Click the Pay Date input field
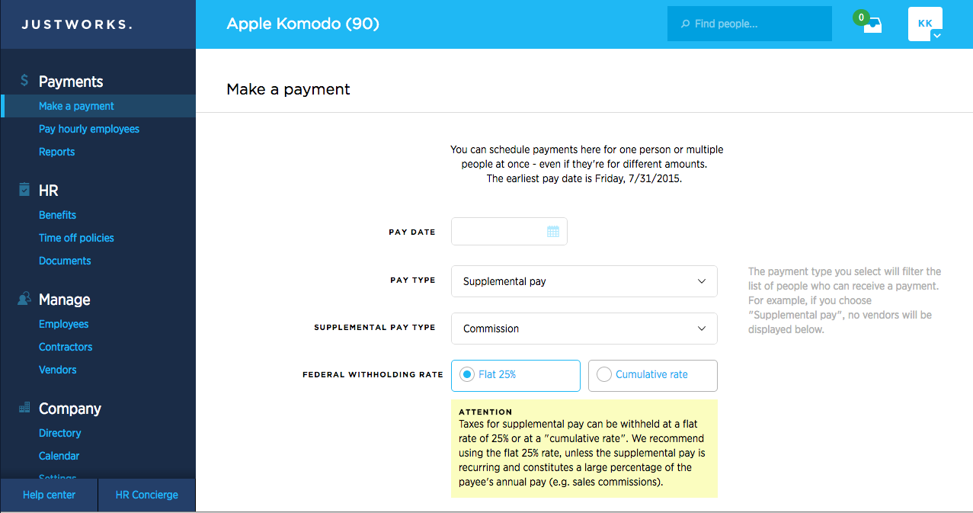This screenshot has height=513, width=973. pos(509,232)
